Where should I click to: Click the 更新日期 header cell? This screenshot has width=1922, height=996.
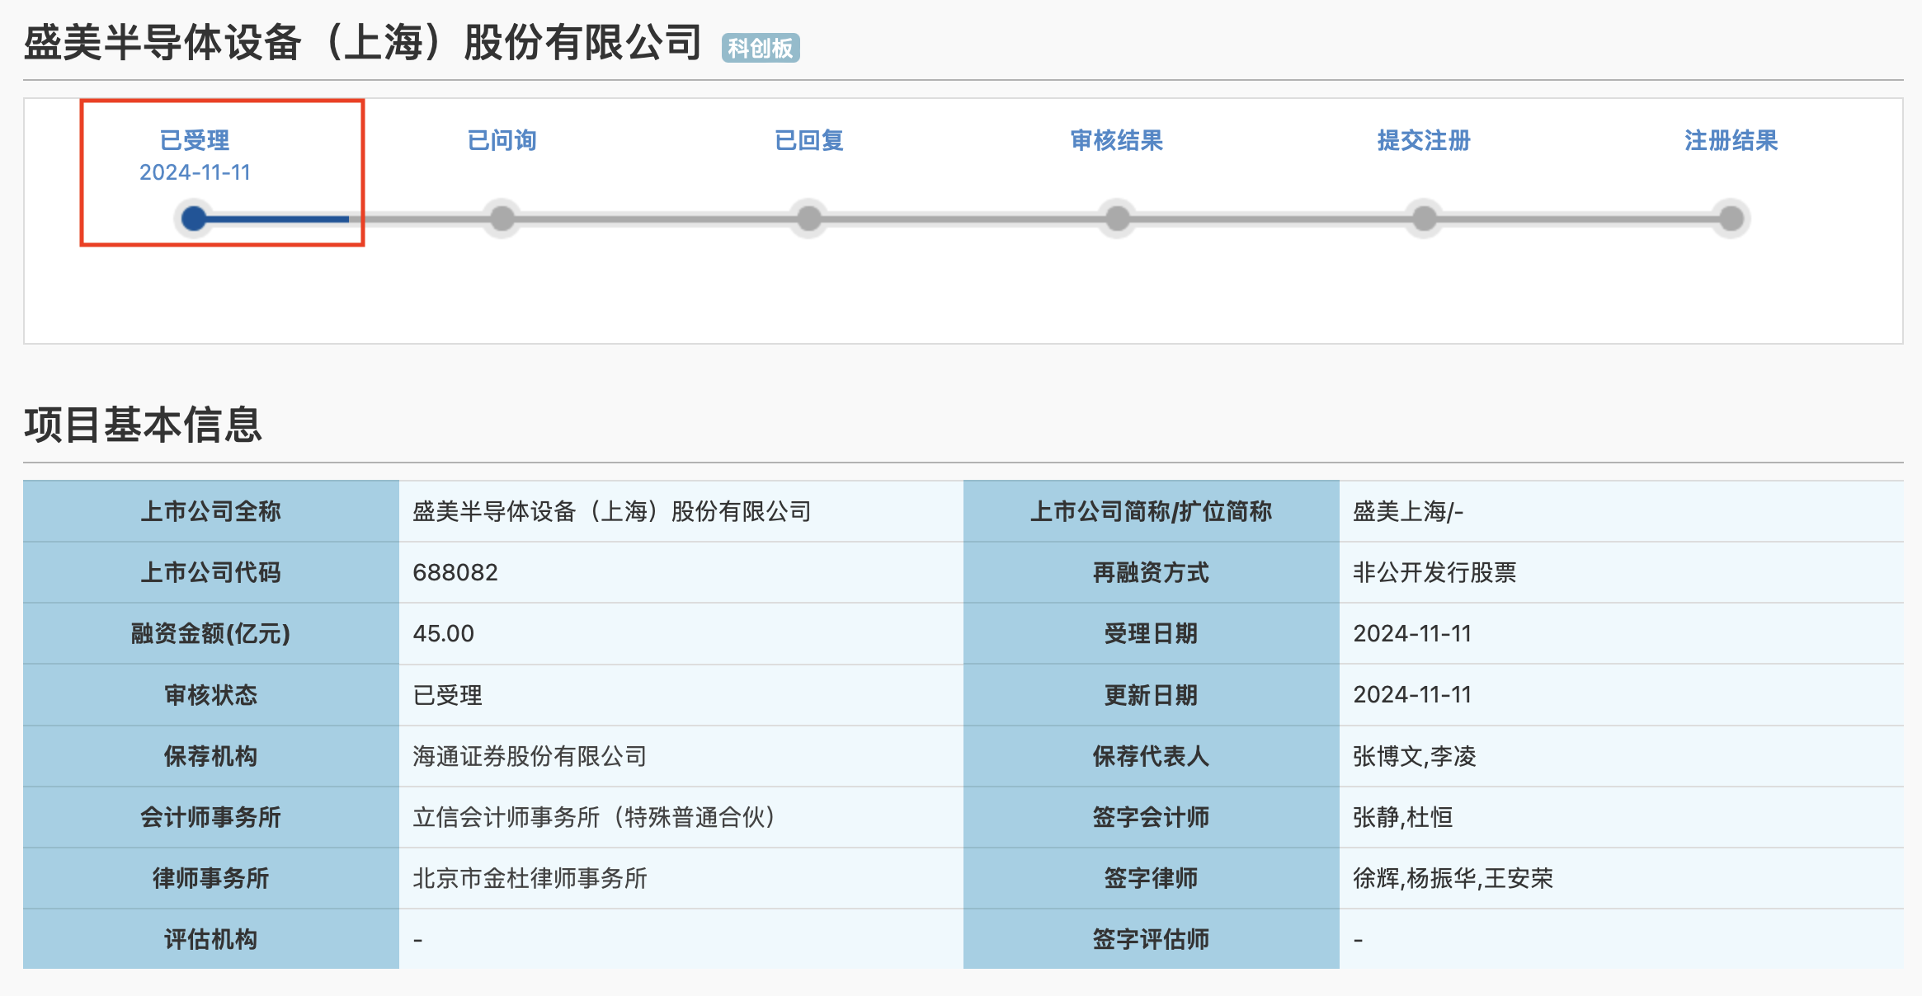tap(1152, 695)
